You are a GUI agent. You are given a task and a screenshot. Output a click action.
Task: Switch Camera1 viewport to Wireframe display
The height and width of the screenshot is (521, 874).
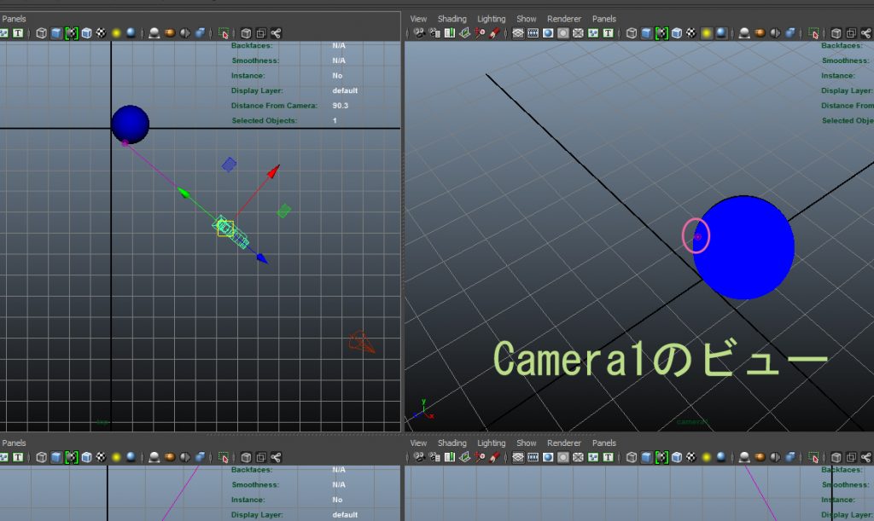coord(632,33)
